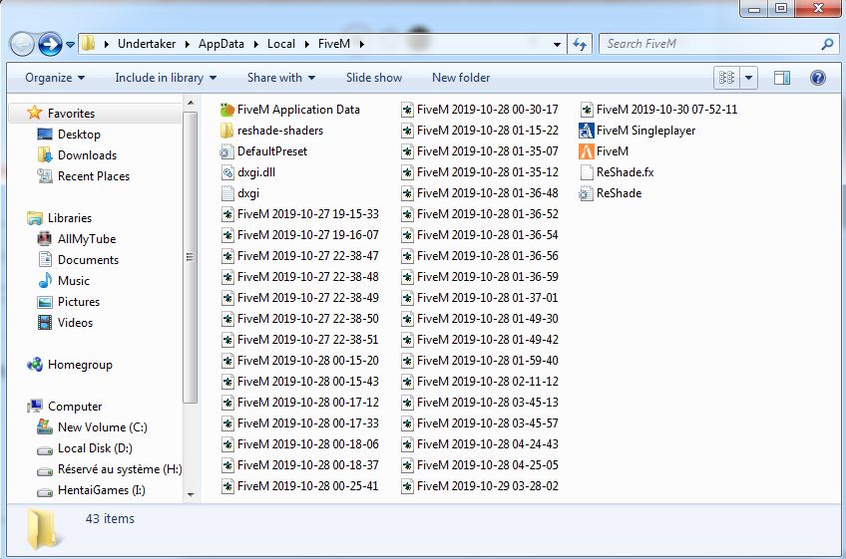Open Desktop in Favorites
This screenshot has width=846, height=559.
click(x=79, y=135)
